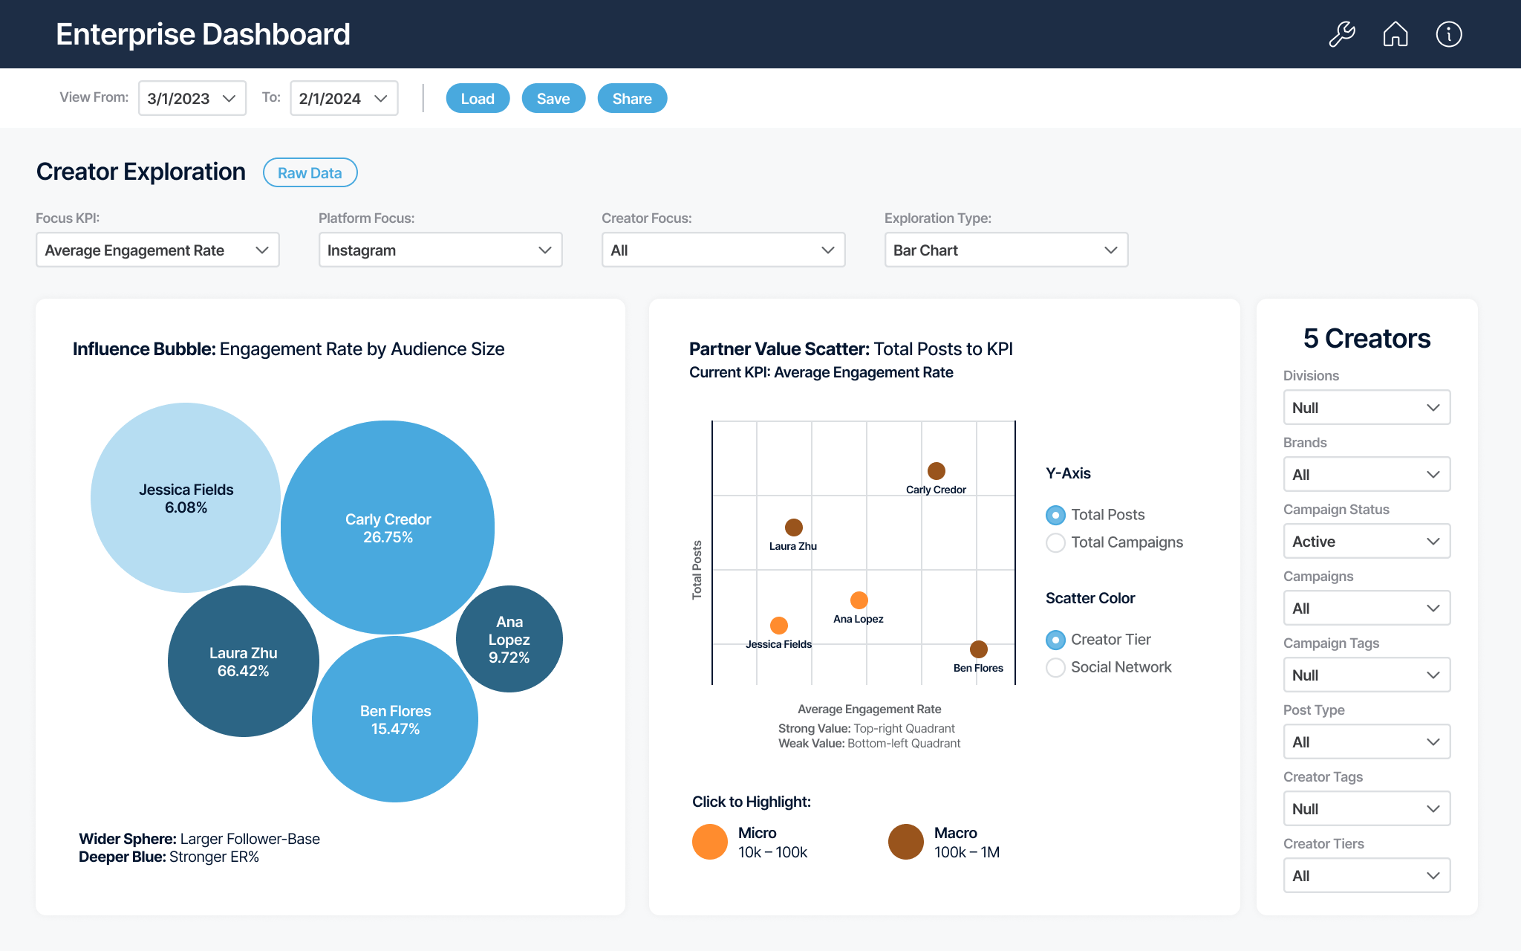
Task: Click the 5 Creators heading
Action: click(x=1367, y=339)
